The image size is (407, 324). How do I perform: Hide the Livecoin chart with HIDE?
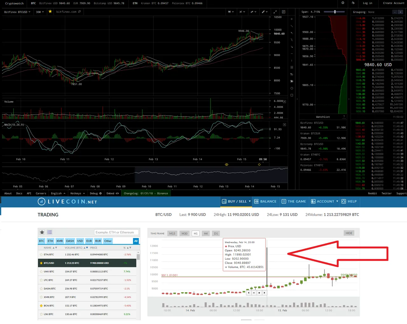349,233
